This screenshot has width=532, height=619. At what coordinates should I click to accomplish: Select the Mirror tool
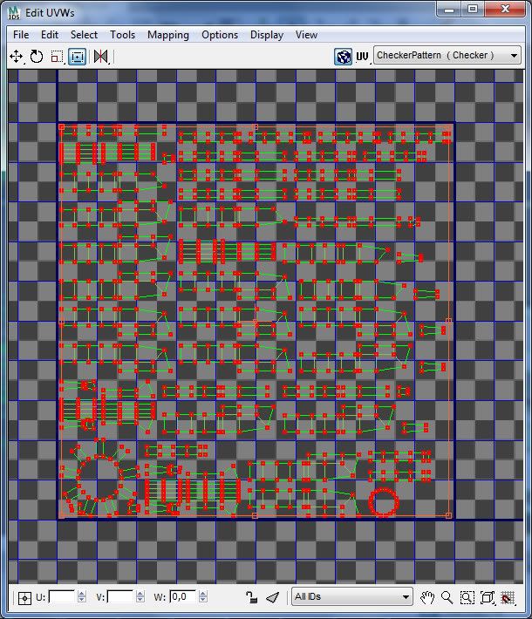[101, 57]
